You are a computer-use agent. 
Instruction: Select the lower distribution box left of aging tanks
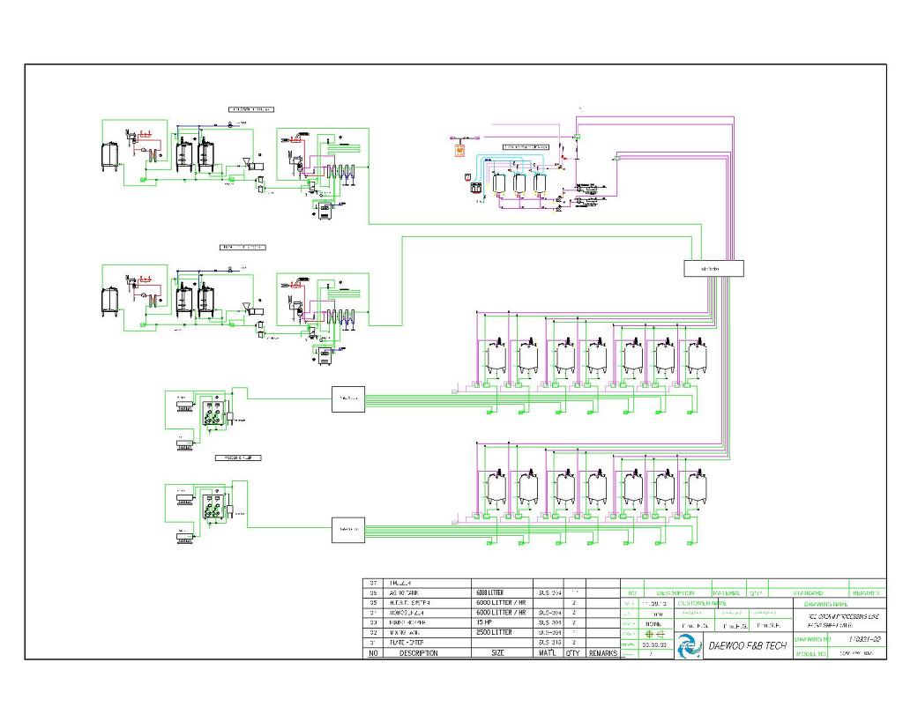click(347, 530)
